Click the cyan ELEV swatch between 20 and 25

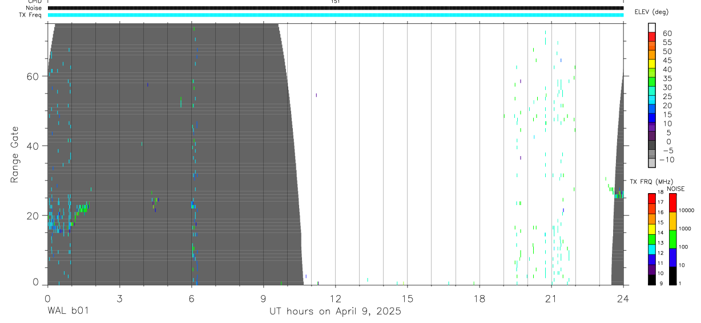652,100
